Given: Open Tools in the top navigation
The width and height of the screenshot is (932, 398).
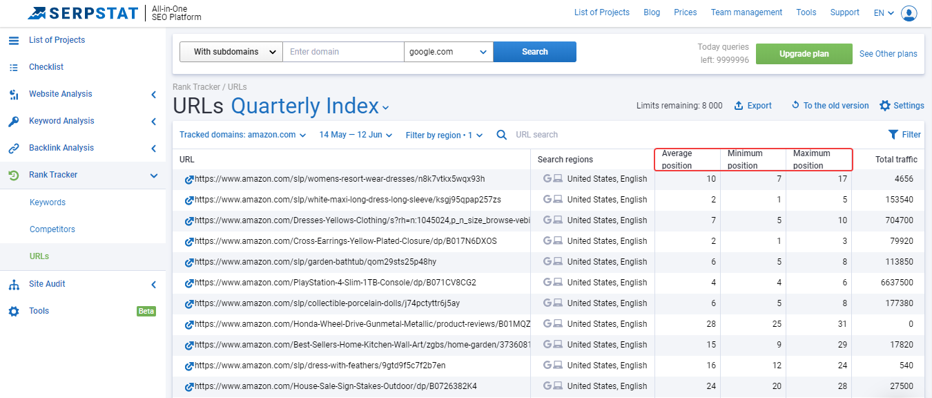Looking at the screenshot, I should pyautogui.click(x=806, y=12).
